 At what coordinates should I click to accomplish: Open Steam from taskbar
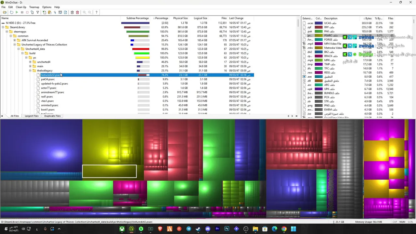click(198, 229)
